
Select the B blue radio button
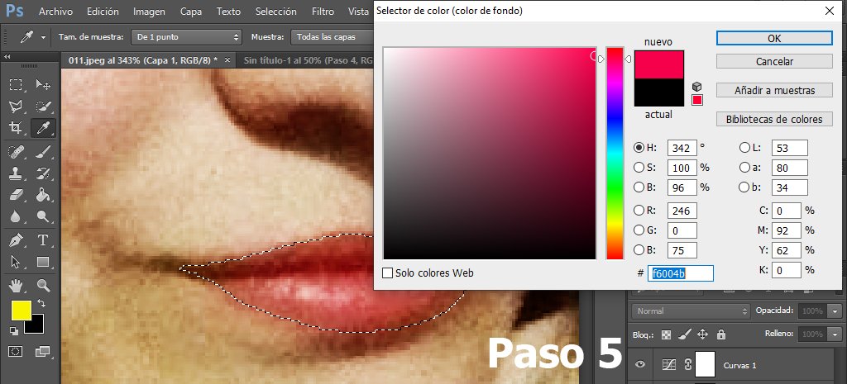[x=639, y=250]
